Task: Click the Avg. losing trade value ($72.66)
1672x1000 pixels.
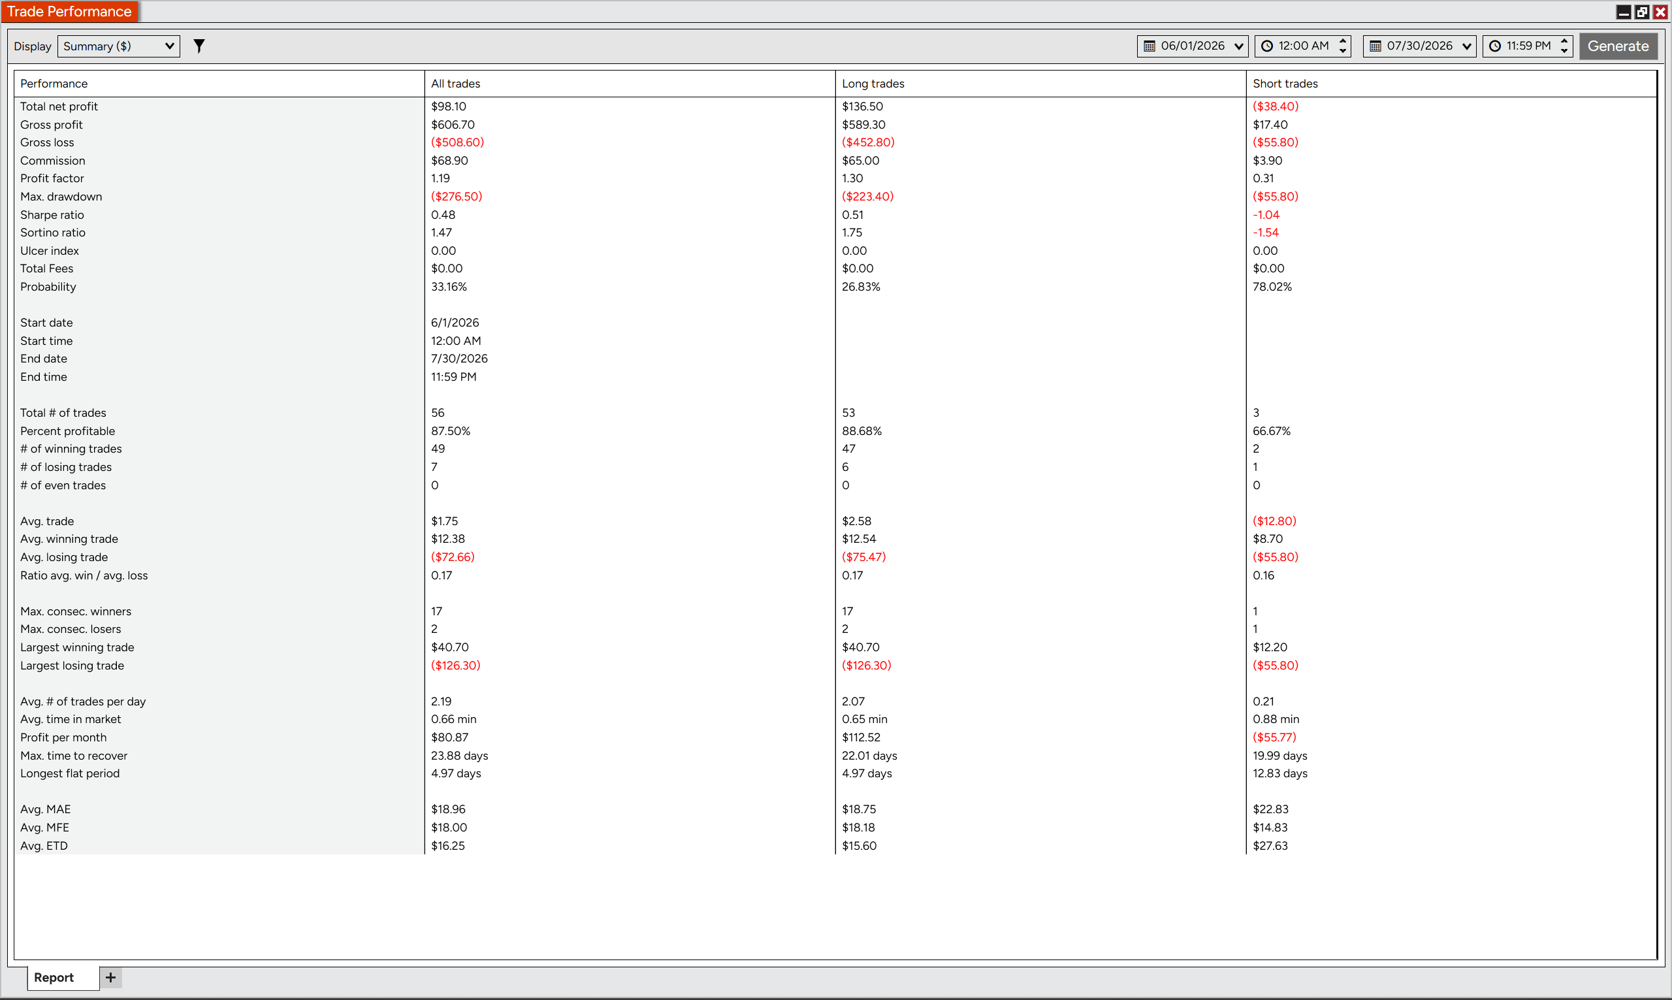Action: tap(453, 557)
